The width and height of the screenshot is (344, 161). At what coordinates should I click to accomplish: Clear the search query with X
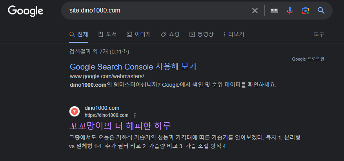255,11
